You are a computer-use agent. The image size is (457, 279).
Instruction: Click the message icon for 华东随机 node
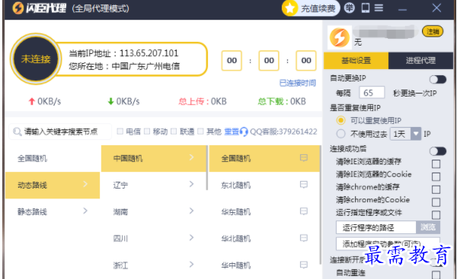304,211
